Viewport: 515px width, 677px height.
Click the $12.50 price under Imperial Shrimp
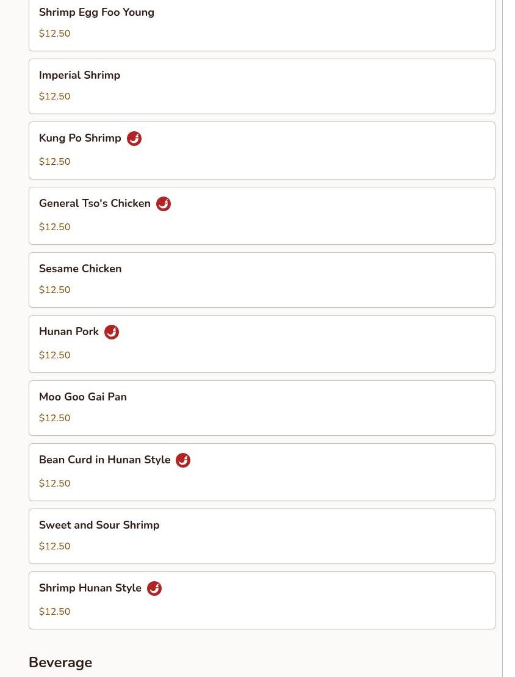pyautogui.click(x=54, y=96)
